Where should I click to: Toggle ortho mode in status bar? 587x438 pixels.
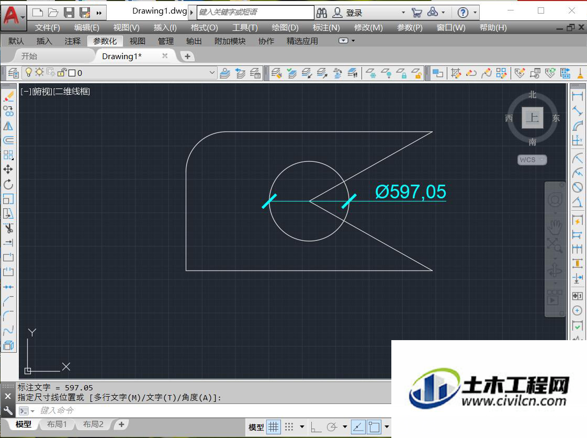click(x=316, y=427)
